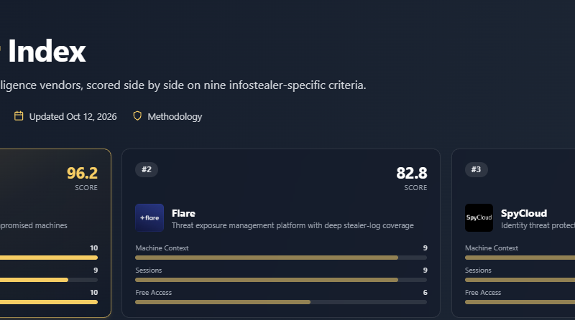Click the shield icon next to Methodology
The image size is (575, 320).
[x=137, y=116]
